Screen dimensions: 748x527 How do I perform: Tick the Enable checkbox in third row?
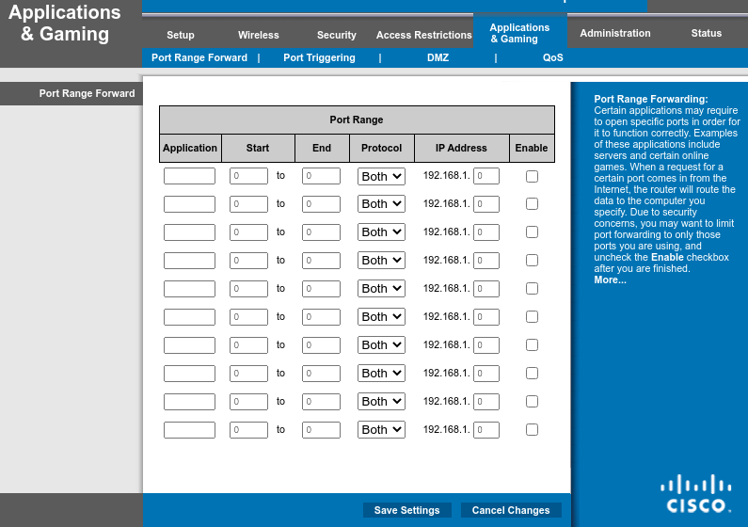pyautogui.click(x=532, y=232)
